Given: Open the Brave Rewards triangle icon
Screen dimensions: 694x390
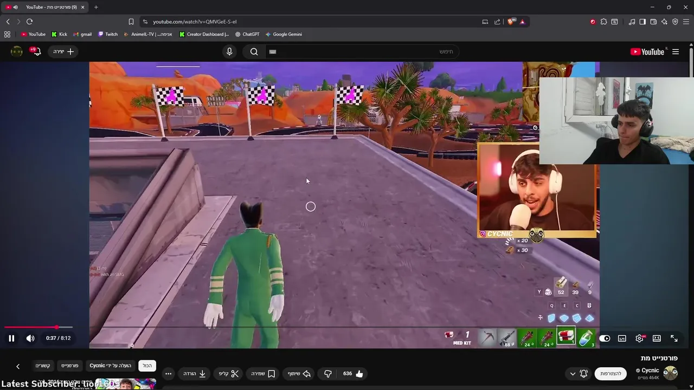Looking at the screenshot, I should click(522, 22).
